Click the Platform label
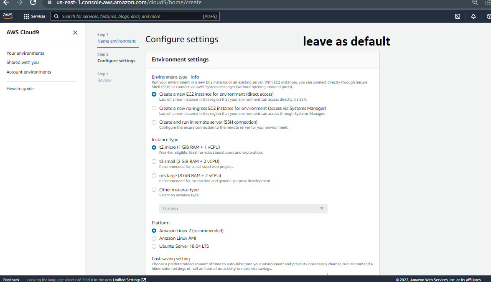Image resolution: width=491 pixels, height=282 pixels. pyautogui.click(x=160, y=223)
